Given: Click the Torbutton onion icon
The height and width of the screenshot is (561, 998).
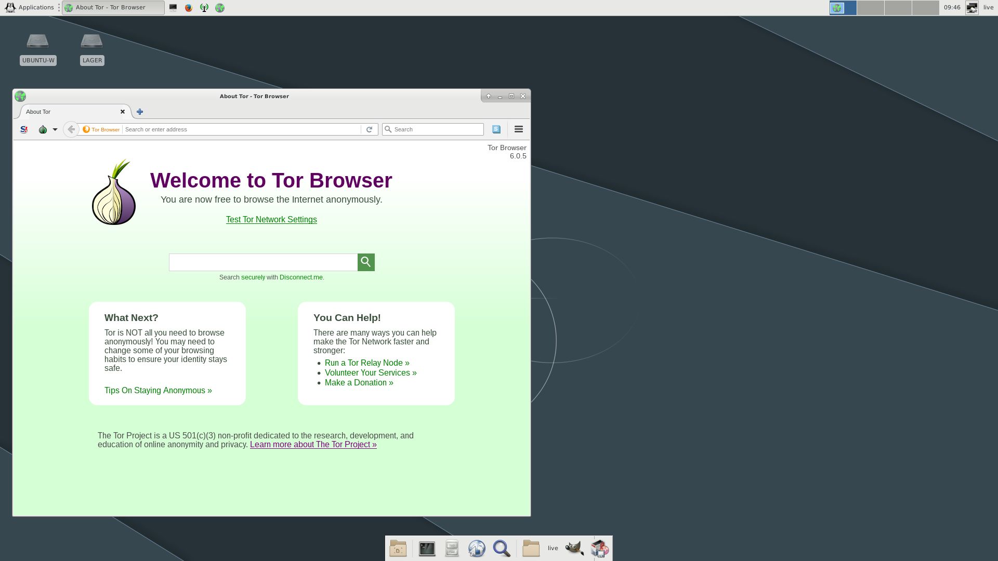Looking at the screenshot, I should (x=43, y=129).
